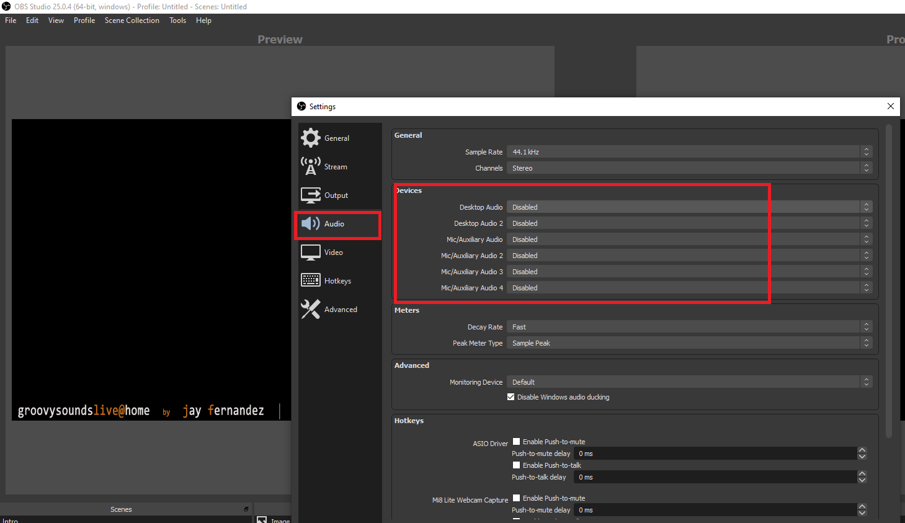The width and height of the screenshot is (905, 523).
Task: Open the Edit menu
Action: coord(32,20)
